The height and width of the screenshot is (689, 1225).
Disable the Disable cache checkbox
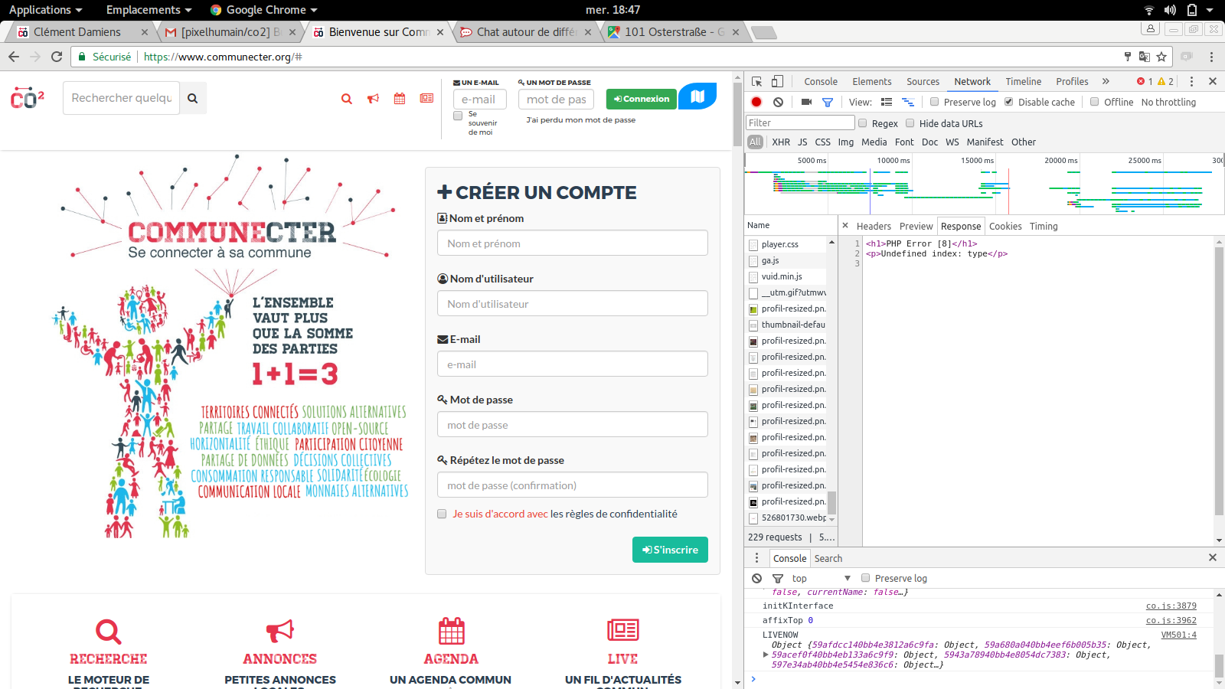[x=1008, y=102]
